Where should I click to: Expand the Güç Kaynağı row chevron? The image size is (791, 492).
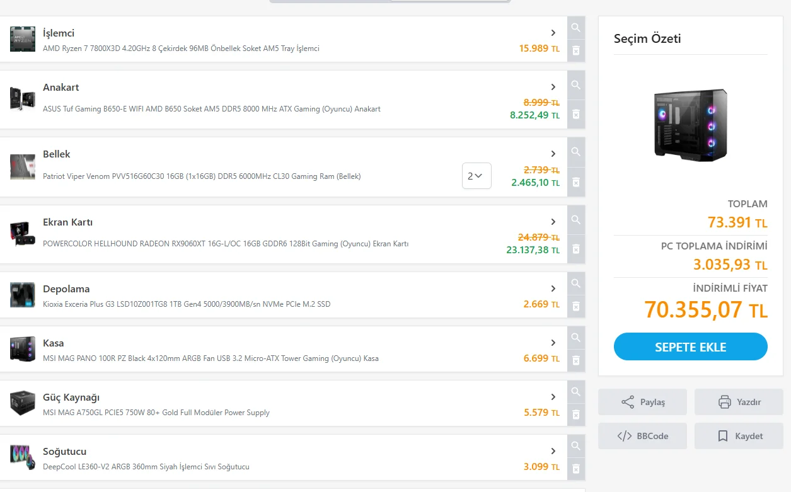point(553,397)
